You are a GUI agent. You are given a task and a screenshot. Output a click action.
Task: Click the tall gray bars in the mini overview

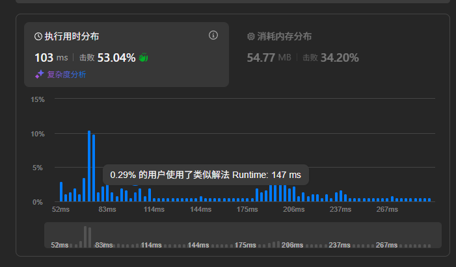coord(88,236)
